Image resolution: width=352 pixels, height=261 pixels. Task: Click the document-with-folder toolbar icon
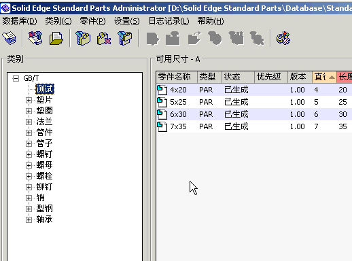(56, 38)
